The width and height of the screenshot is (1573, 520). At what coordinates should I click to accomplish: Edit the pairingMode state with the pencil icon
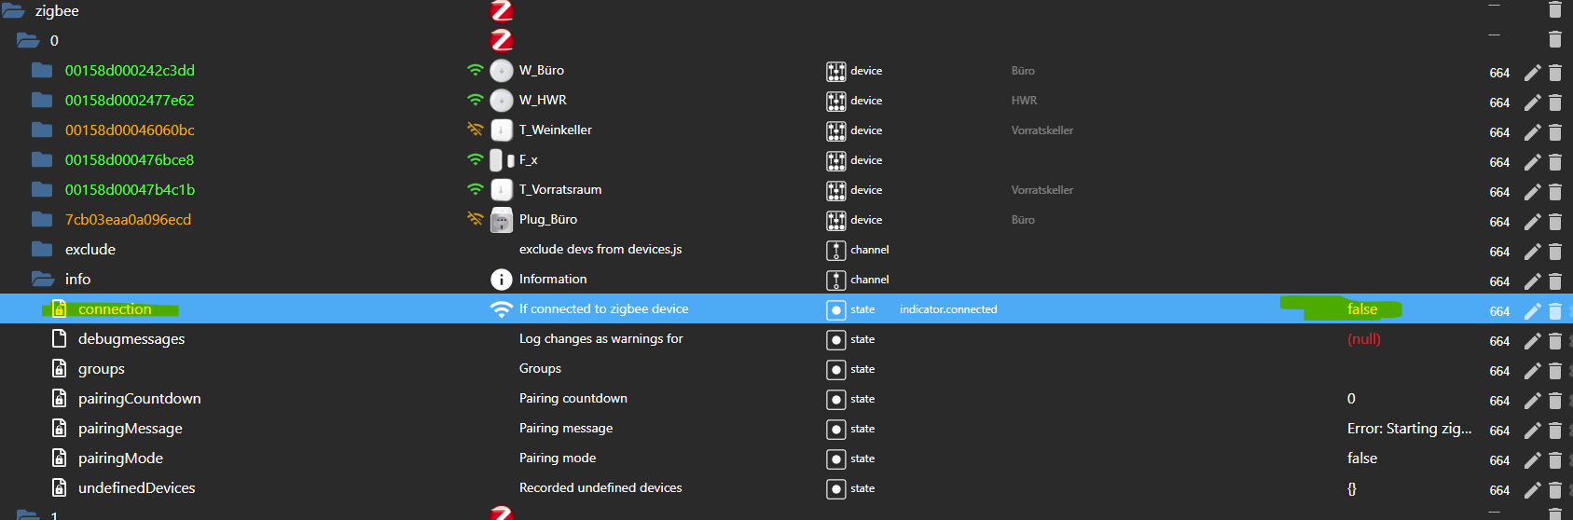tap(1532, 460)
